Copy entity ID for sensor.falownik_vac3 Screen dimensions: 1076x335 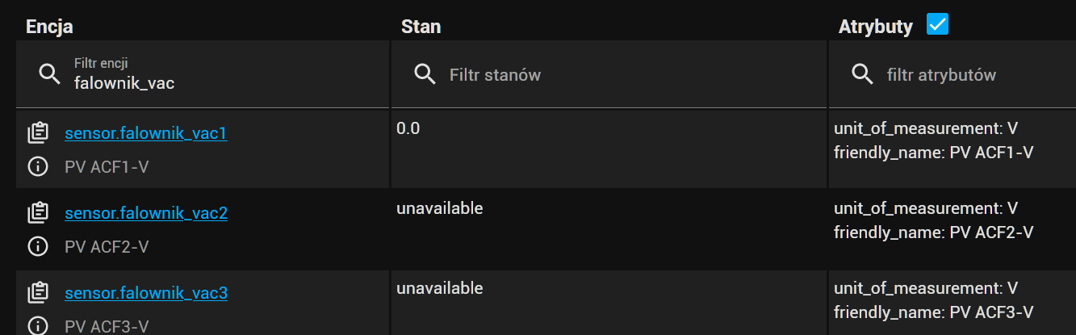[37, 292]
